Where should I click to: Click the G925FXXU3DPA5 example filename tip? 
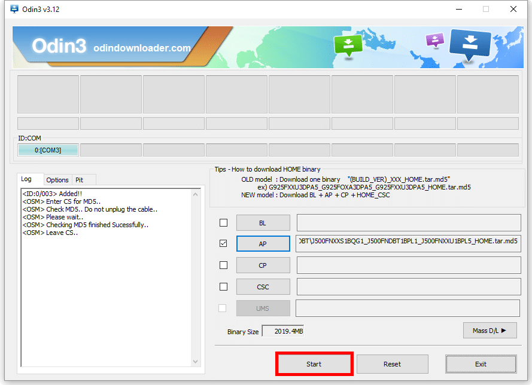pyautogui.click(x=364, y=187)
